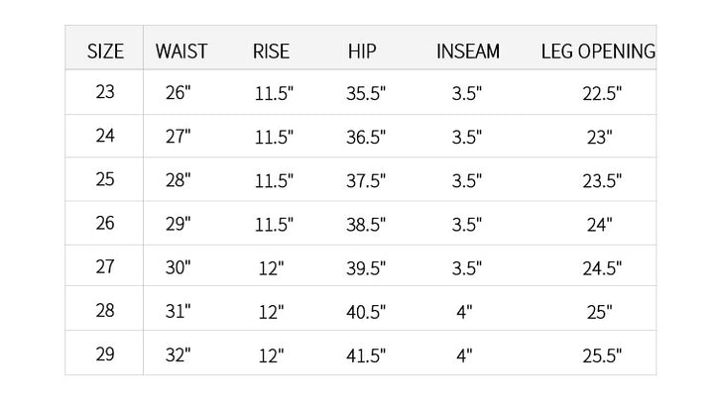Click the 22.5" leg opening value
714x404 pixels.
click(601, 95)
